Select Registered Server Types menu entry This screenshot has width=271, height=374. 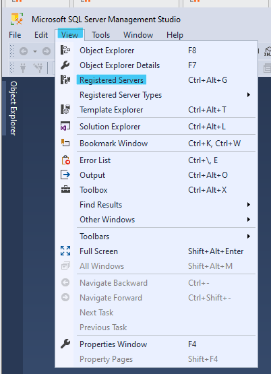(x=156, y=95)
